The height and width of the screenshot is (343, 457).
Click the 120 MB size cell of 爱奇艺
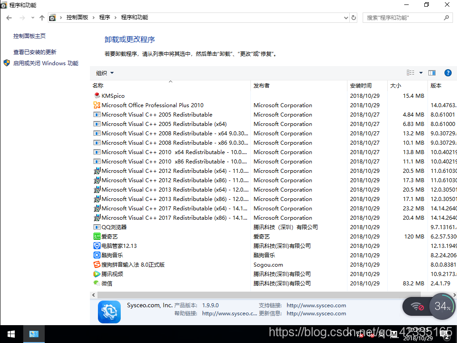[x=414, y=236]
